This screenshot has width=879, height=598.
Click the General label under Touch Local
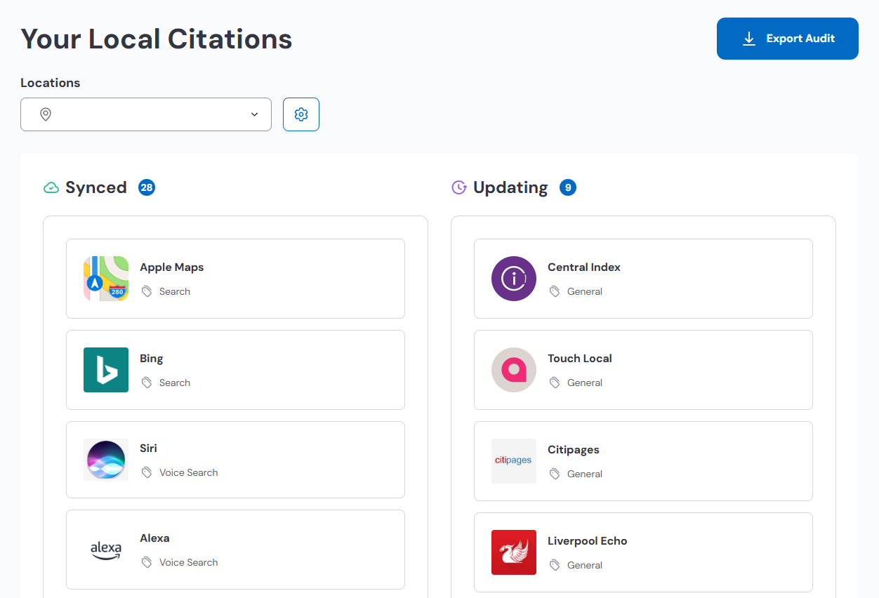click(585, 383)
